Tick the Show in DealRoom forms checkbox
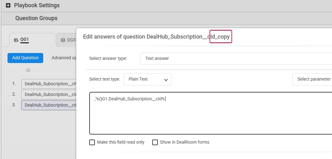This screenshot has width=332, height=159. click(155, 142)
